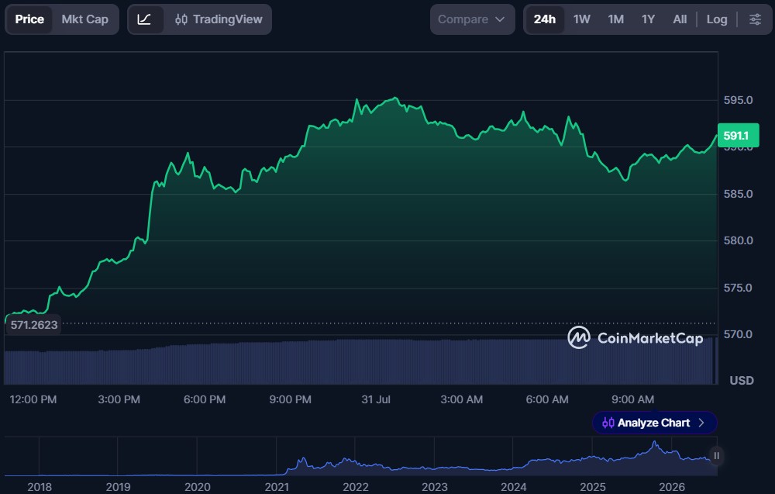Screen dimensions: 775x494
Task: Select the 1Y time range
Action: pyautogui.click(x=648, y=19)
